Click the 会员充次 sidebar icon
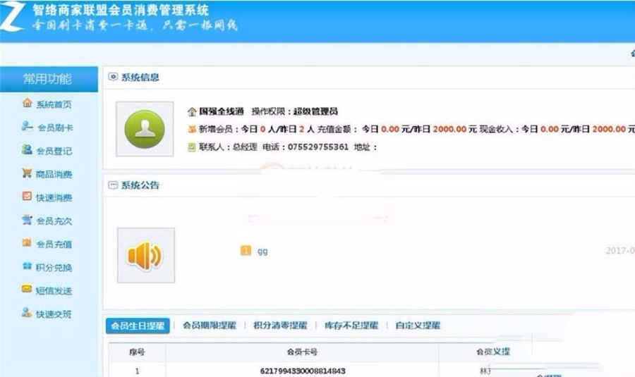This screenshot has height=377, width=635. coord(28,221)
